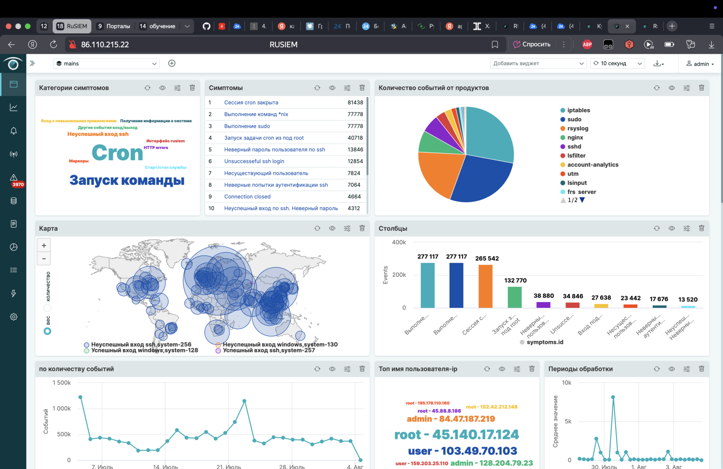Open incidents warning icon with 3970 badge

tap(13, 178)
